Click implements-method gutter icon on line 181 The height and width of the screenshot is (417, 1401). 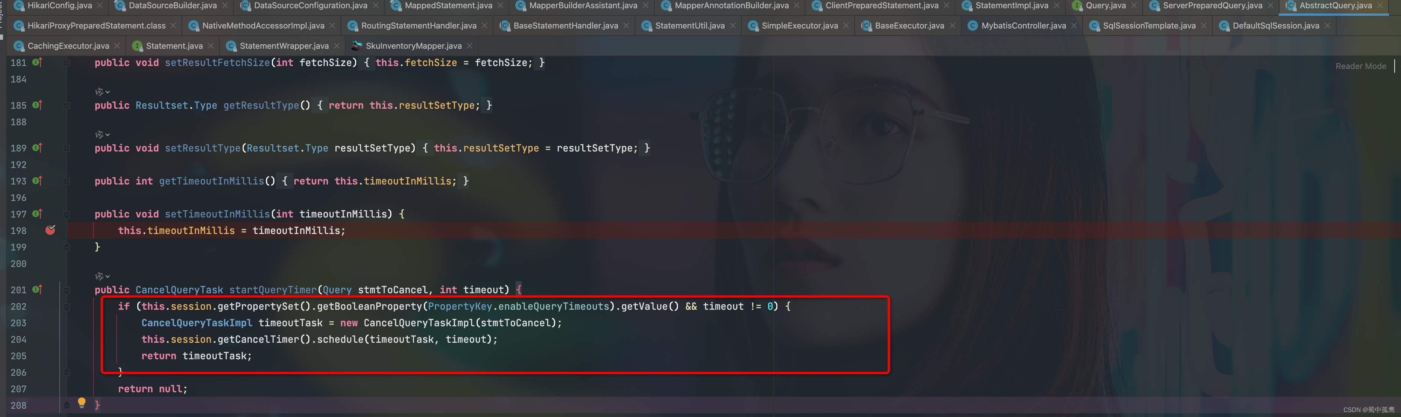coord(37,63)
